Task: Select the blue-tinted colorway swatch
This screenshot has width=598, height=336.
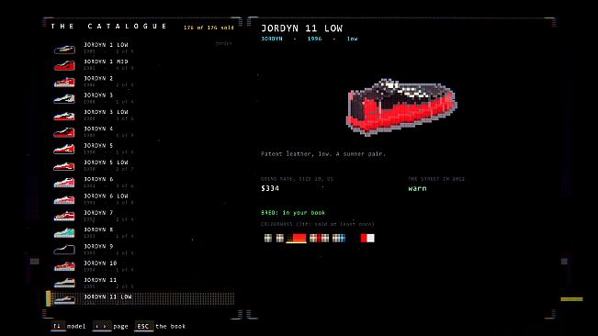Action: point(339,238)
